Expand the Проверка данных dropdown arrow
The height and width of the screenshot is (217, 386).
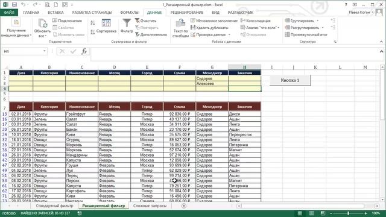click(x=229, y=35)
